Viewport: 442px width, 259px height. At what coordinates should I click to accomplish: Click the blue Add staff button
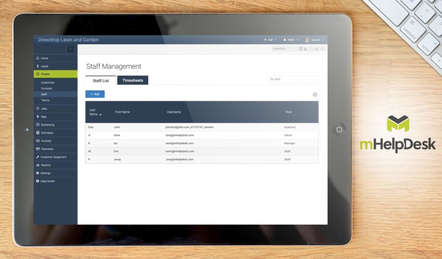click(95, 94)
